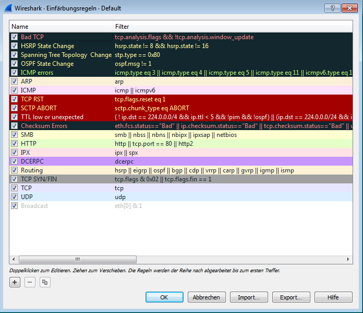The width and height of the screenshot is (363, 313).
Task: Click the Wireshark fin icon in title bar
Action: (x=8, y=8)
